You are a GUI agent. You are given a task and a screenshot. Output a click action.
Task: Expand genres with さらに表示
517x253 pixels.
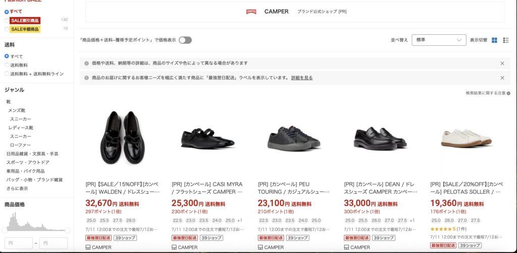tap(17, 188)
